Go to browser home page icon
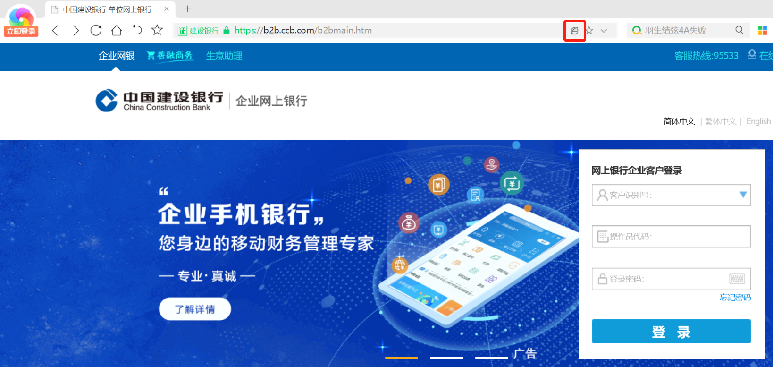This screenshot has width=773, height=367. (117, 31)
